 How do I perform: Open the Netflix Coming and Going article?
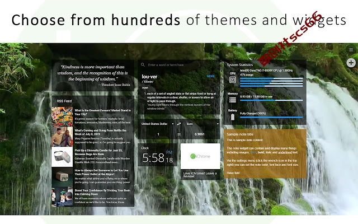pyautogui.click(x=101, y=132)
